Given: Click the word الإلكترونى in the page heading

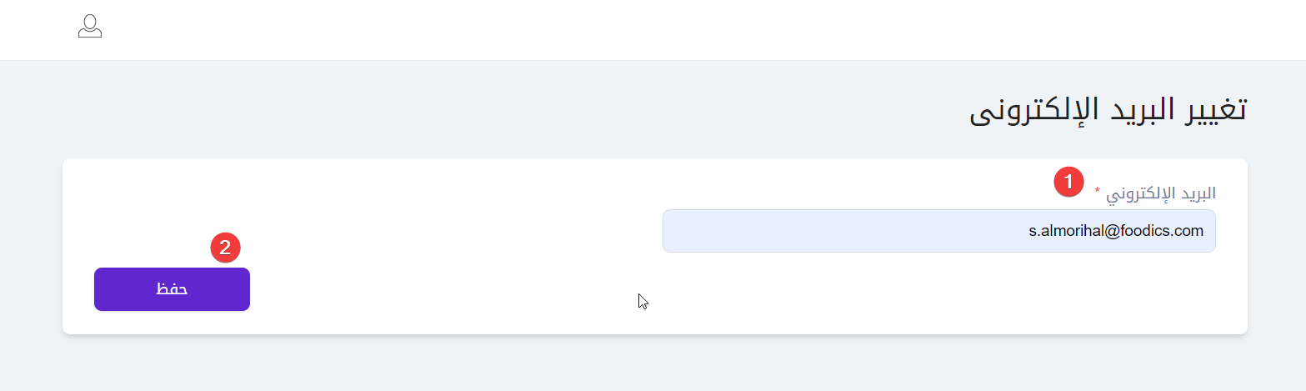Looking at the screenshot, I should [x=1022, y=112].
